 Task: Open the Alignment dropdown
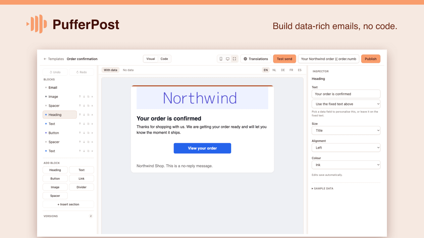[x=346, y=147]
